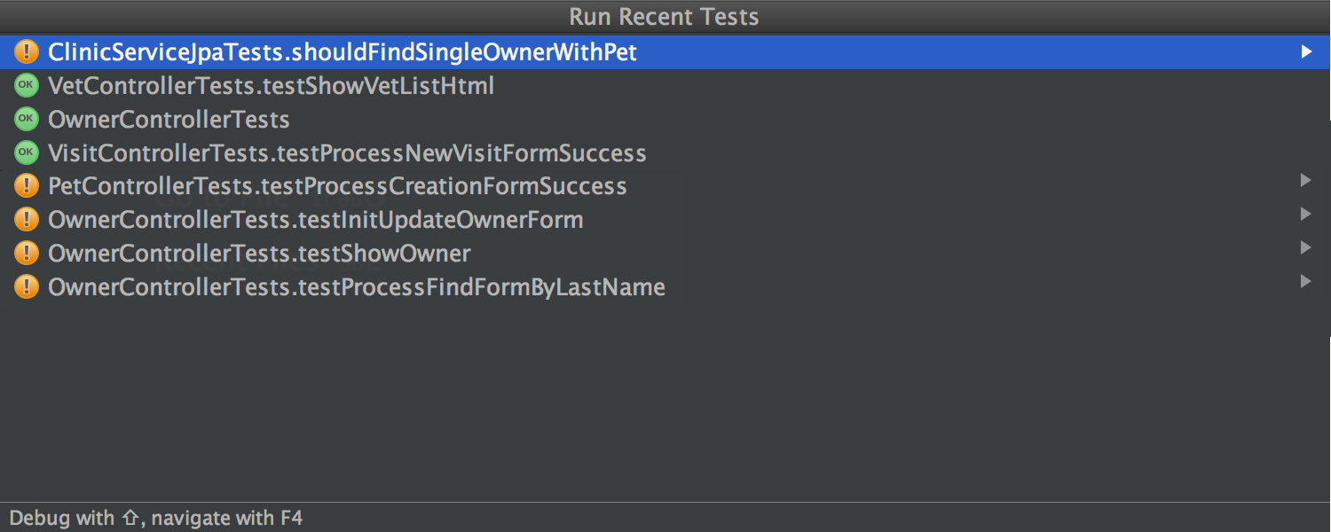Screen dimensions: 1331x532
Task: Click the green OK icon beside OwnerControllerTests
Action: coord(27,120)
